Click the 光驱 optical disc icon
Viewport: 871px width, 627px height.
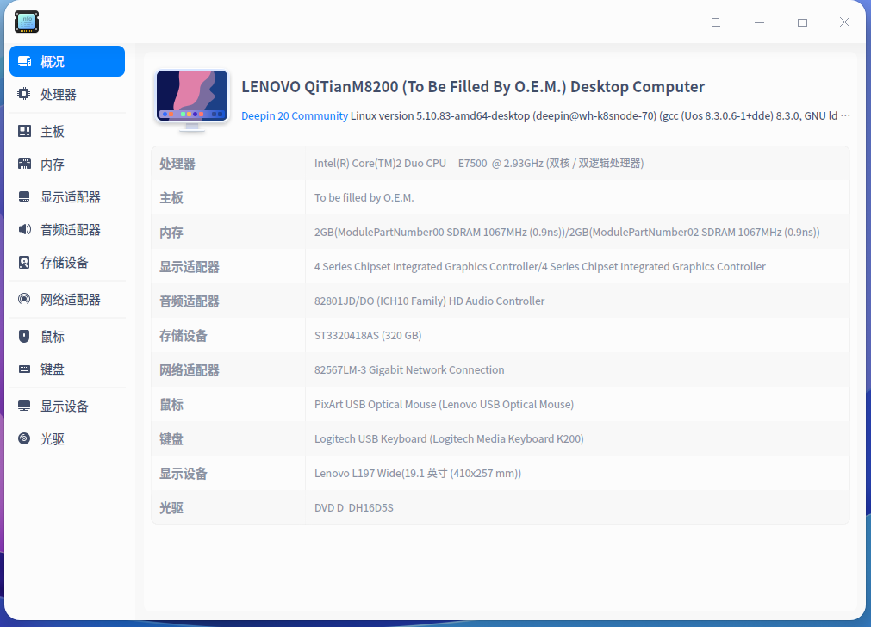[24, 438]
